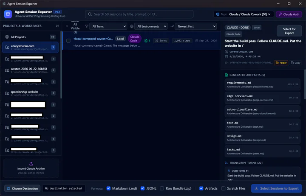Open the edge-services.md artifact
Viewport: 306px width, 196px height.
tap(263, 98)
